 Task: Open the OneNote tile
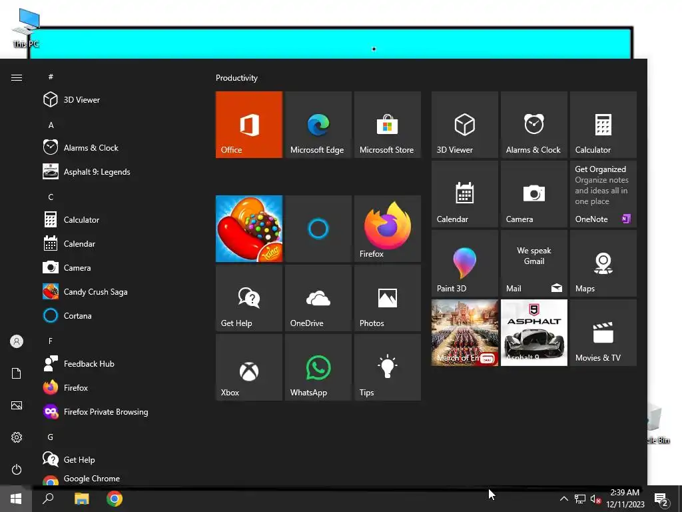(x=603, y=194)
